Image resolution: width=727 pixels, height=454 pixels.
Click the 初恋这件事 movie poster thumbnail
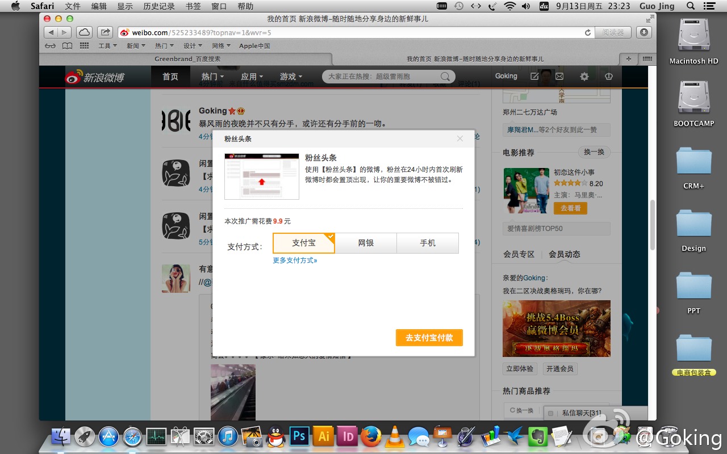pyautogui.click(x=527, y=191)
